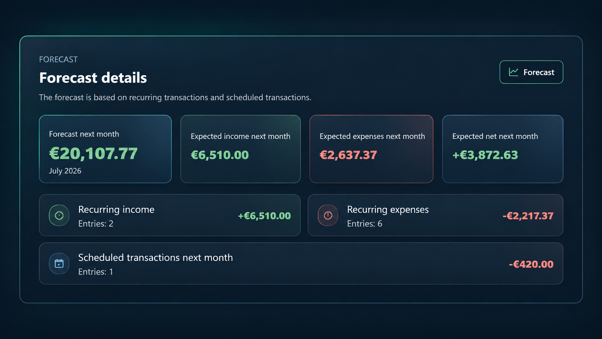Open the Recurring expenses row

[x=435, y=215]
